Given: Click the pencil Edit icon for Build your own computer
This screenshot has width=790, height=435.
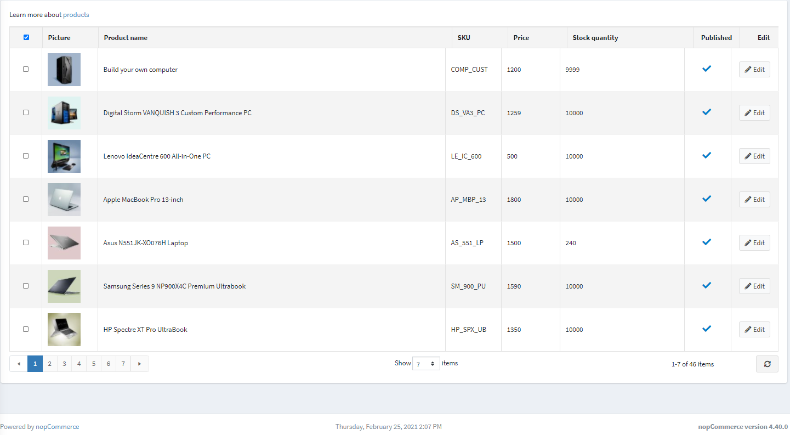Looking at the screenshot, I should pos(747,69).
